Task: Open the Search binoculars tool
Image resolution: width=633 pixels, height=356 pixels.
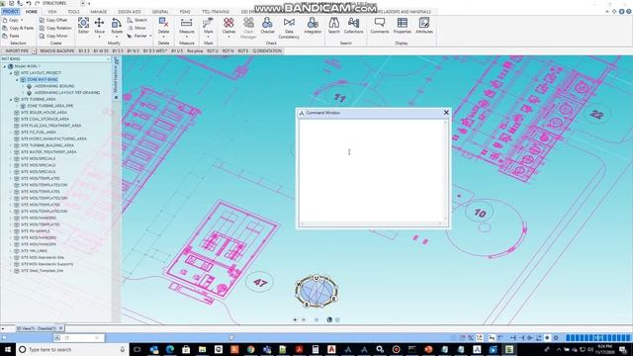Action: (334, 26)
